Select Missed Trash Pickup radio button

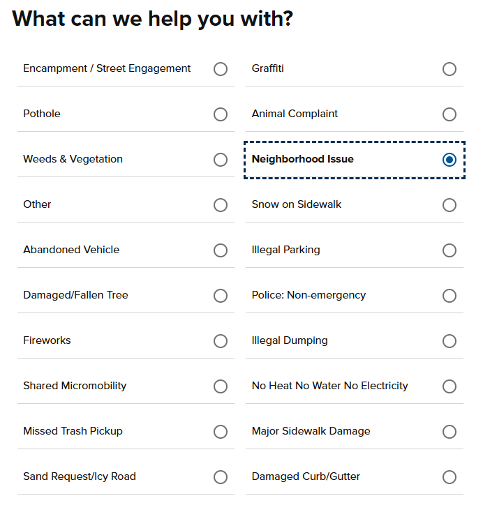221,432
